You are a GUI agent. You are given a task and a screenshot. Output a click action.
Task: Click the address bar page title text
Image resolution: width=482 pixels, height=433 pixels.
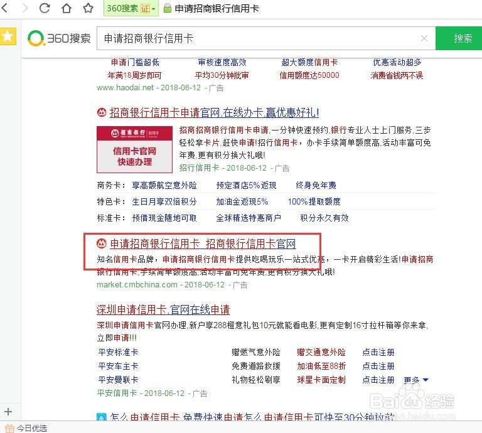[217, 8]
